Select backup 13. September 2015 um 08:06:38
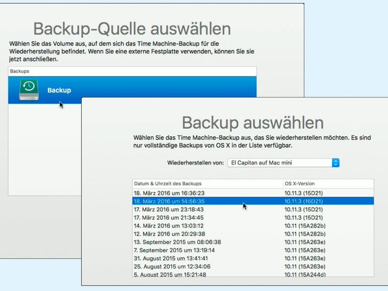This screenshot has width=388, height=291. tap(177, 242)
